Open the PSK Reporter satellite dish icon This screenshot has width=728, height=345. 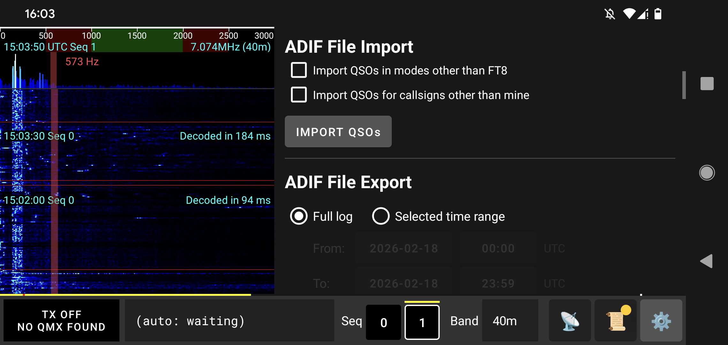(570, 320)
